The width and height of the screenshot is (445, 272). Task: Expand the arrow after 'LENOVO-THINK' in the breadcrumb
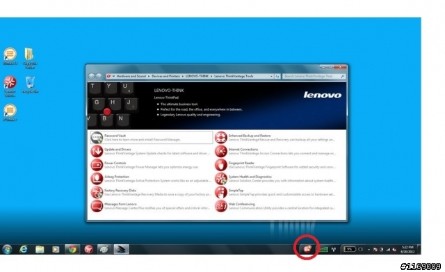coord(211,76)
